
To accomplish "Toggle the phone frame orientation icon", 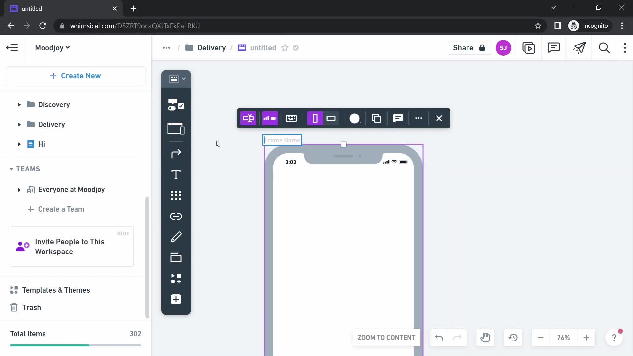I will tap(331, 118).
